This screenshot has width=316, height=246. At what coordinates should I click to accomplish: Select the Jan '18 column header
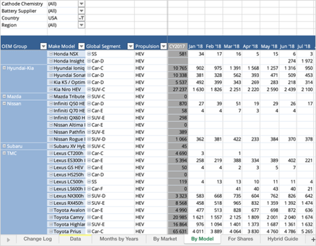196,47
